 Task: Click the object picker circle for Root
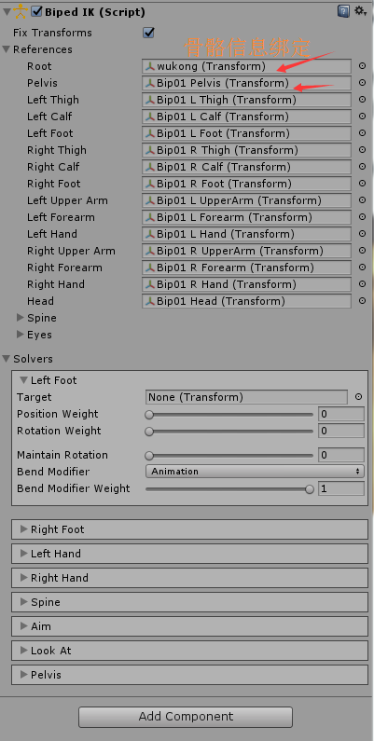(363, 66)
